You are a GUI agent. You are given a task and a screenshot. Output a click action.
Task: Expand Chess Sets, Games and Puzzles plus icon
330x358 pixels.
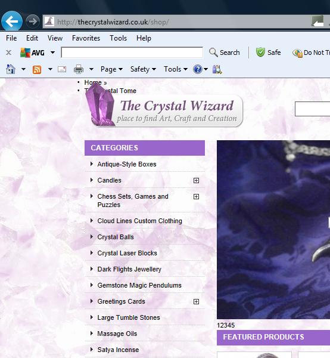(196, 197)
